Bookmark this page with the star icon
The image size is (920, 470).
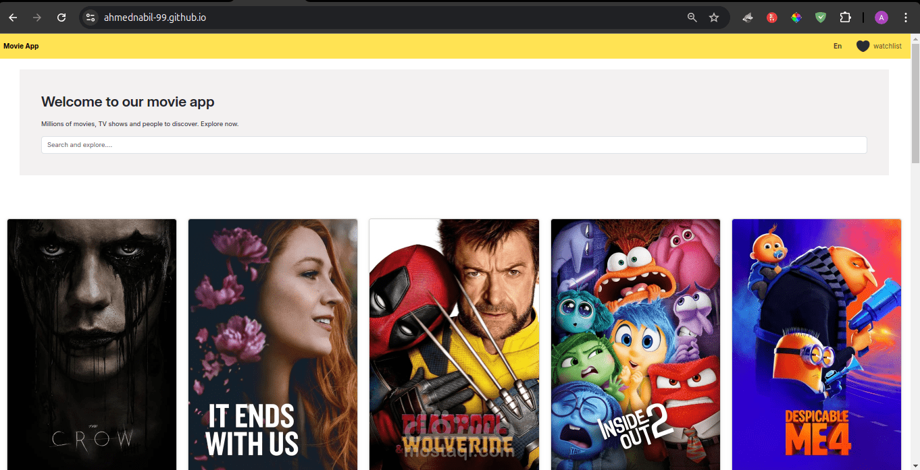click(714, 18)
